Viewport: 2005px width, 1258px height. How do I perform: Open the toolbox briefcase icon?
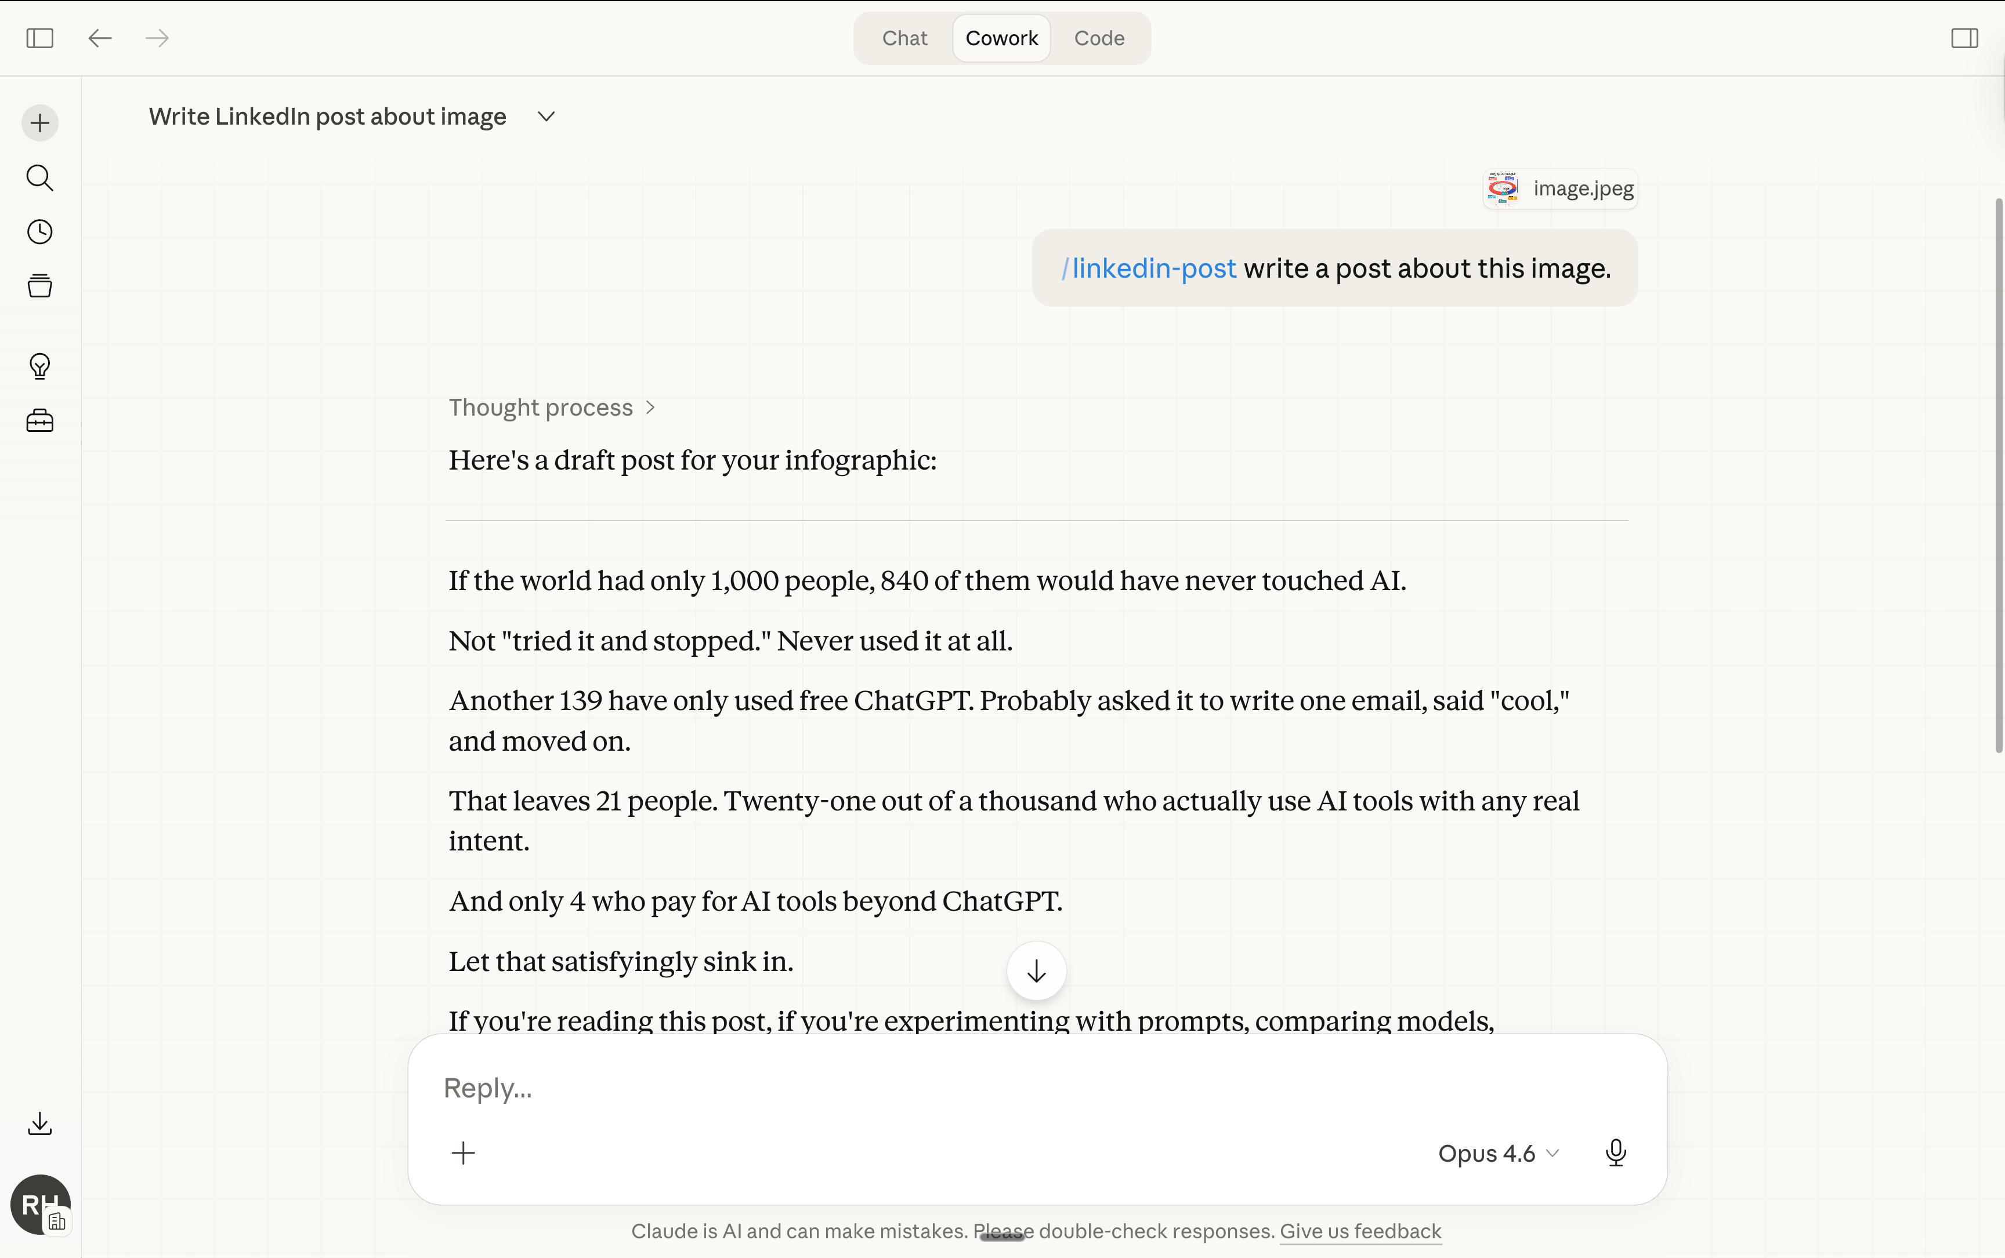coord(39,421)
